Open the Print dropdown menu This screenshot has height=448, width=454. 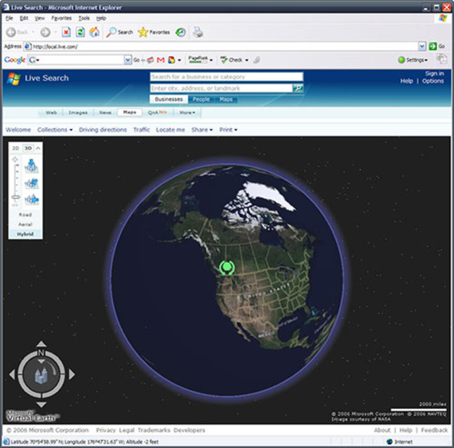click(x=227, y=130)
